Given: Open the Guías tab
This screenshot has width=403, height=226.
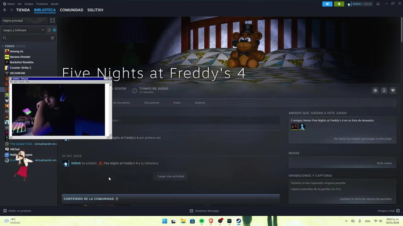Looking at the screenshot, I should click(x=177, y=103).
